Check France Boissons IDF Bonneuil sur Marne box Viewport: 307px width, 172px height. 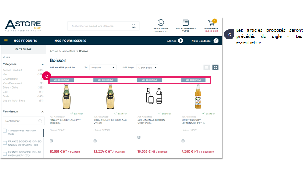5,143
